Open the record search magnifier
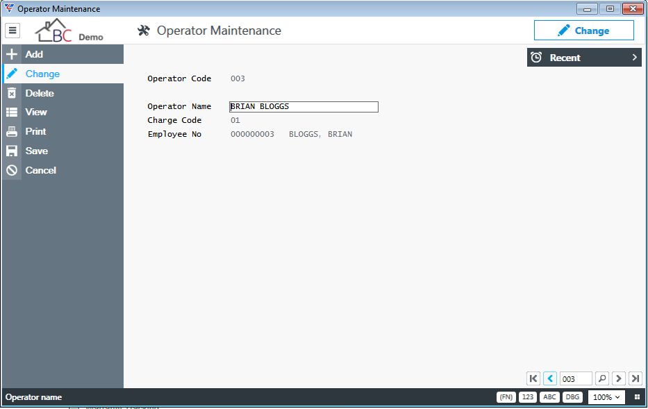This screenshot has width=648, height=409. click(x=602, y=378)
